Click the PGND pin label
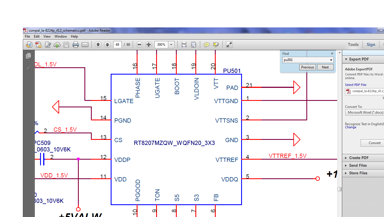 123,121
